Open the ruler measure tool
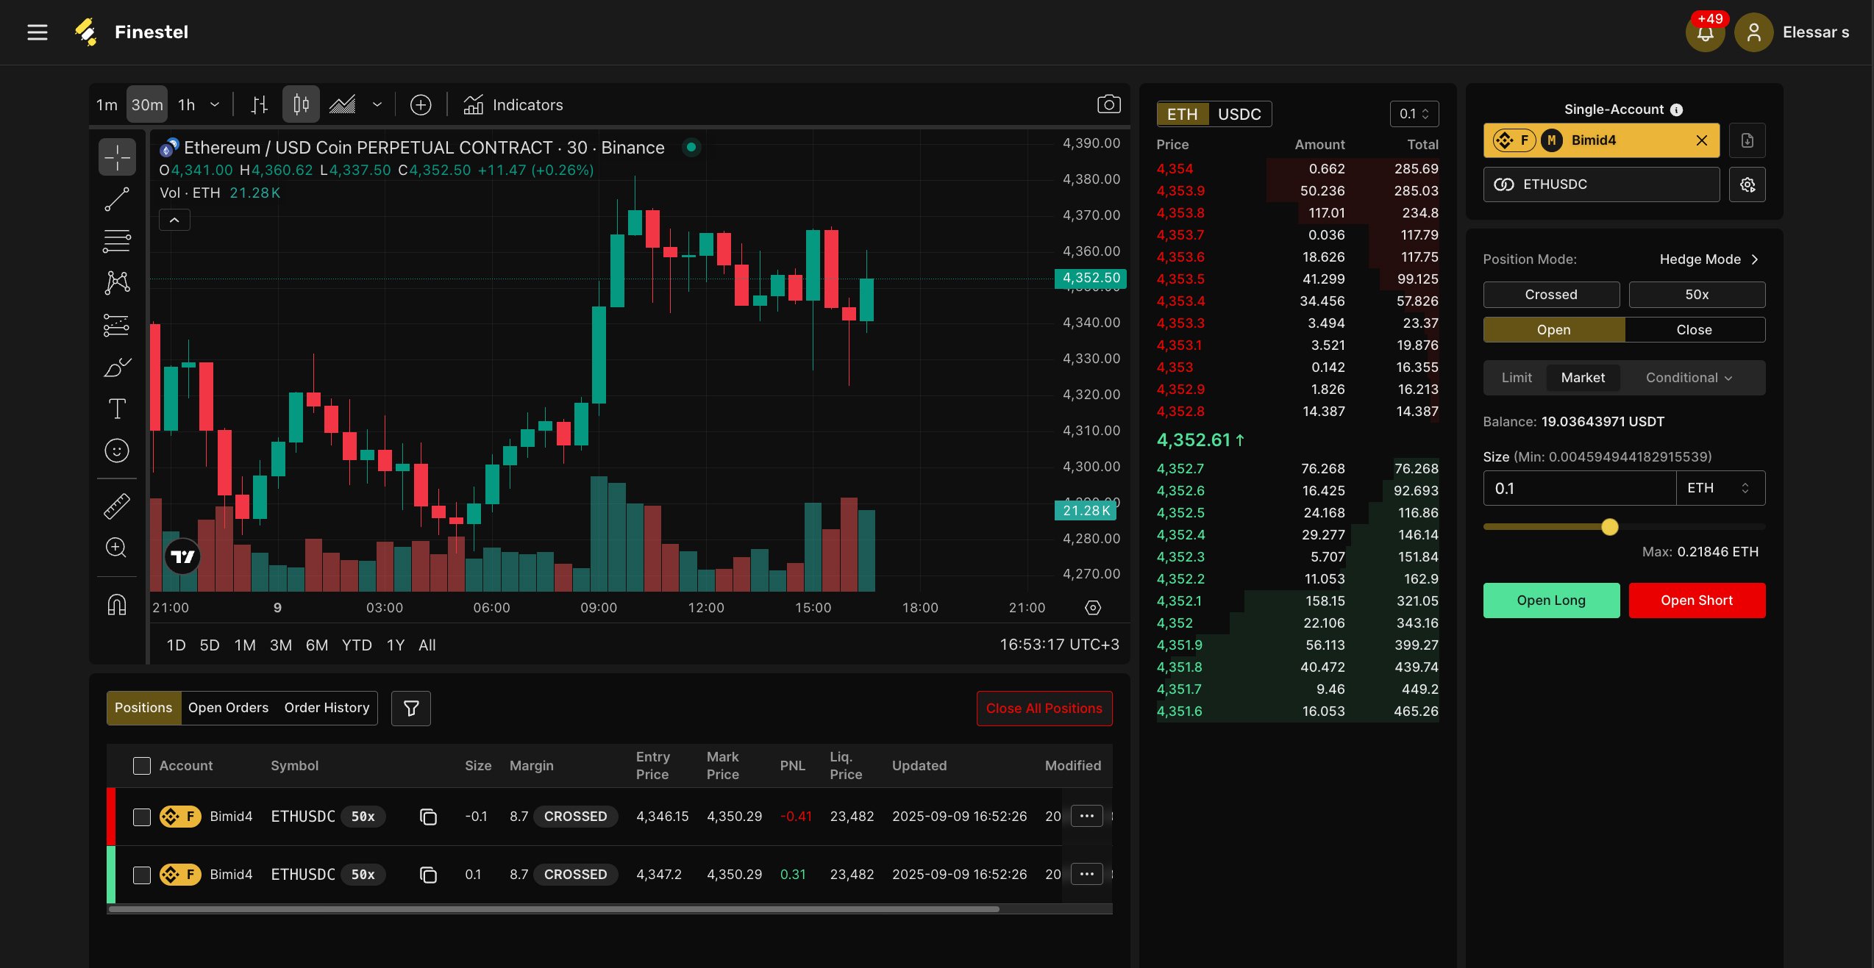This screenshot has width=1874, height=968. click(x=117, y=506)
